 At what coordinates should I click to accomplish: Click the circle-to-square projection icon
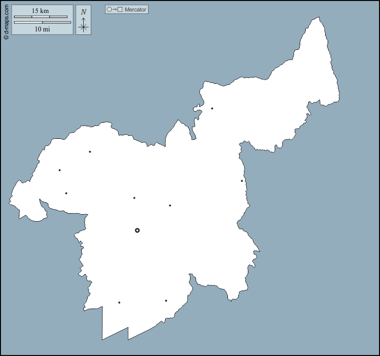(115, 9)
